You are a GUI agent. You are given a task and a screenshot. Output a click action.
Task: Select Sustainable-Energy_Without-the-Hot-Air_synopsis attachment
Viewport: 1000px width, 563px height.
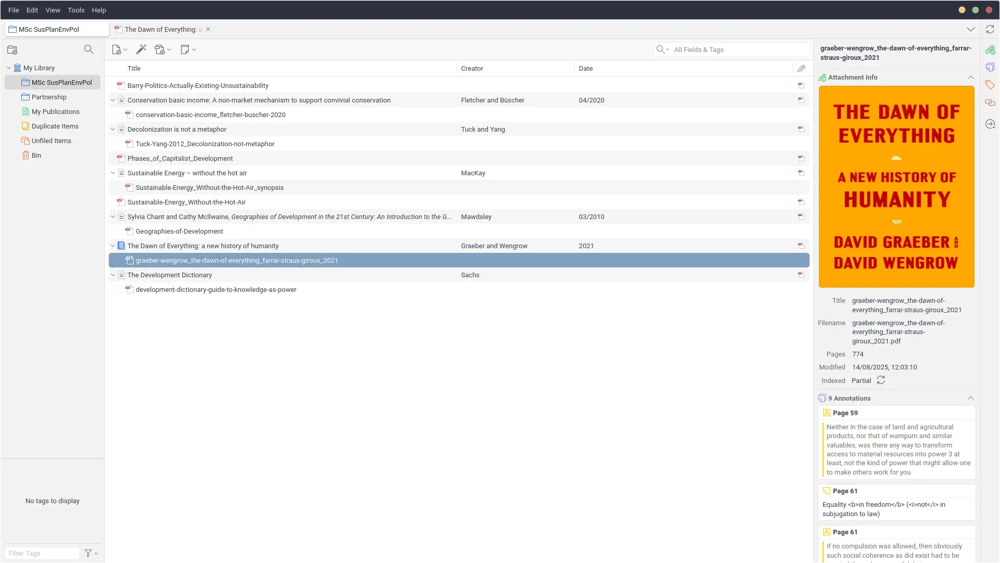click(459, 187)
